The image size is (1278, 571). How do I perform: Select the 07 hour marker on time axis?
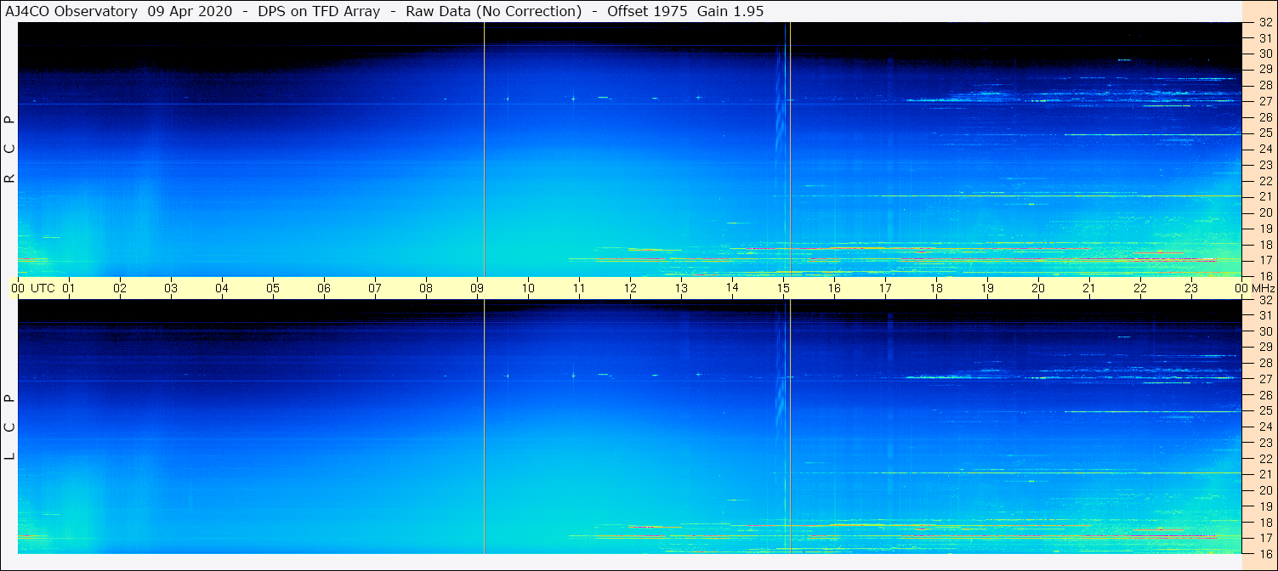pyautogui.click(x=375, y=288)
